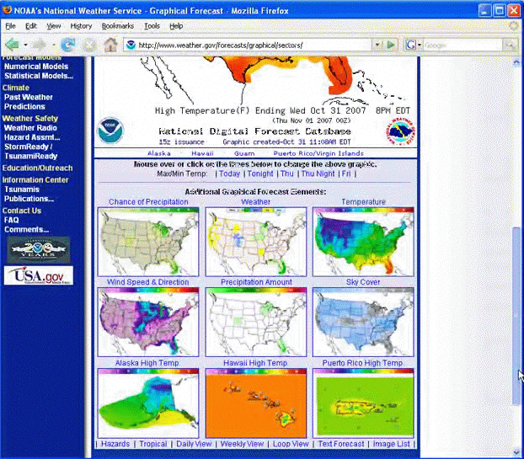Click the scrollbar up arrow
The image size is (524, 459).
click(516, 61)
